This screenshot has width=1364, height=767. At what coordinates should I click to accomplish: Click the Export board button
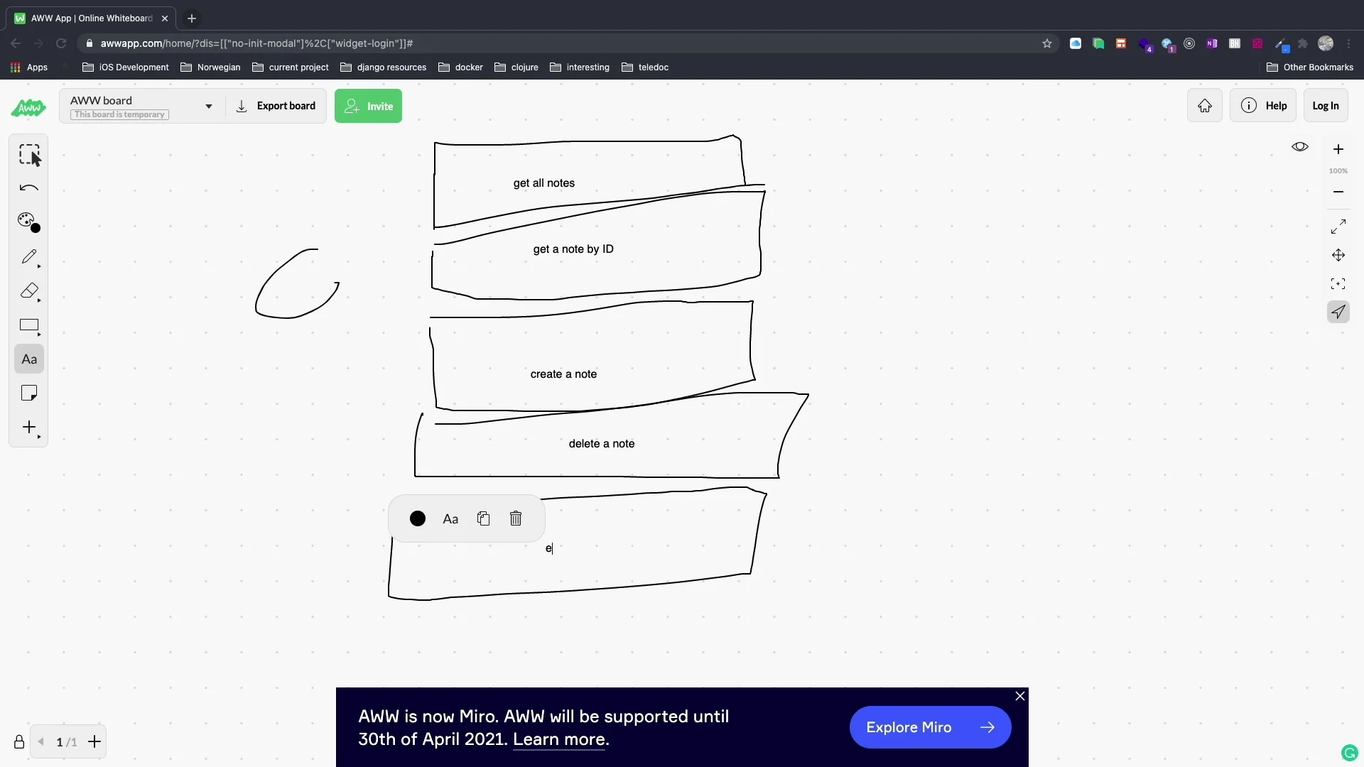[276, 106]
